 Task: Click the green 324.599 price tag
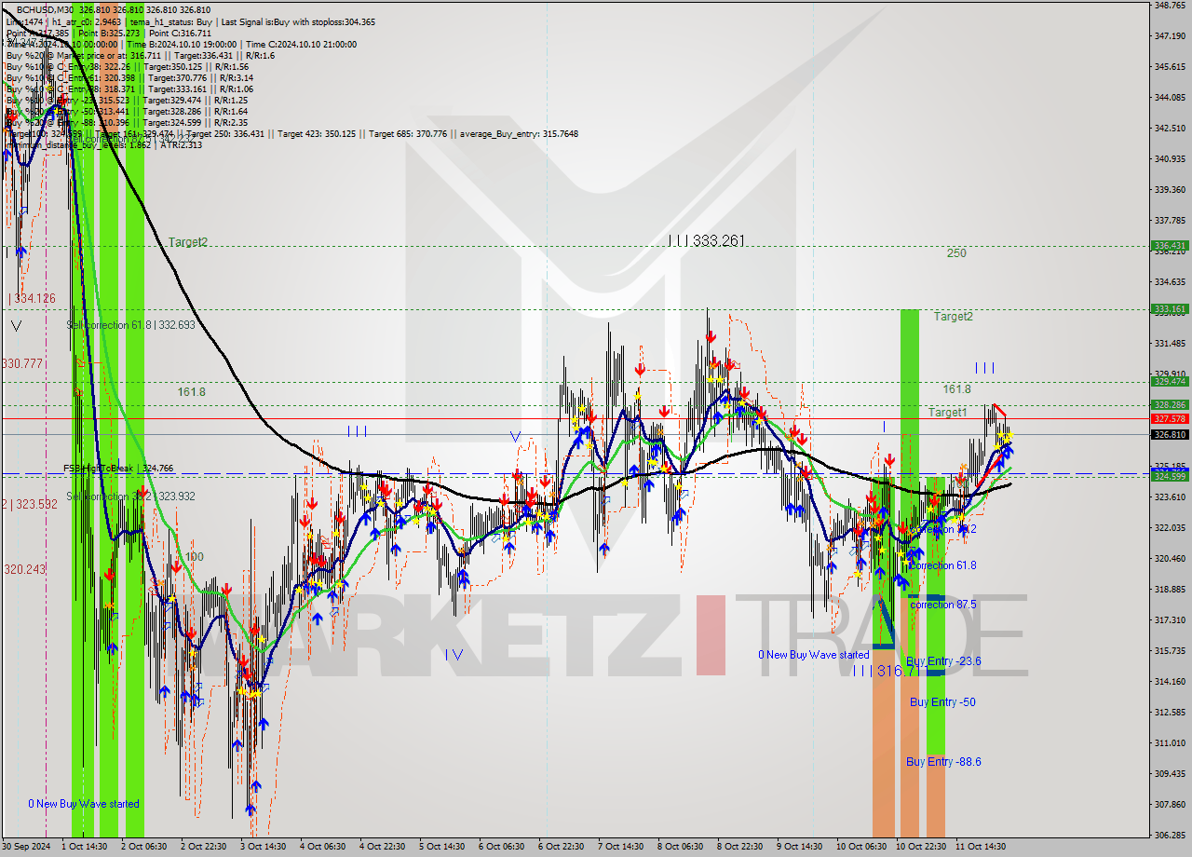[x=1170, y=477]
